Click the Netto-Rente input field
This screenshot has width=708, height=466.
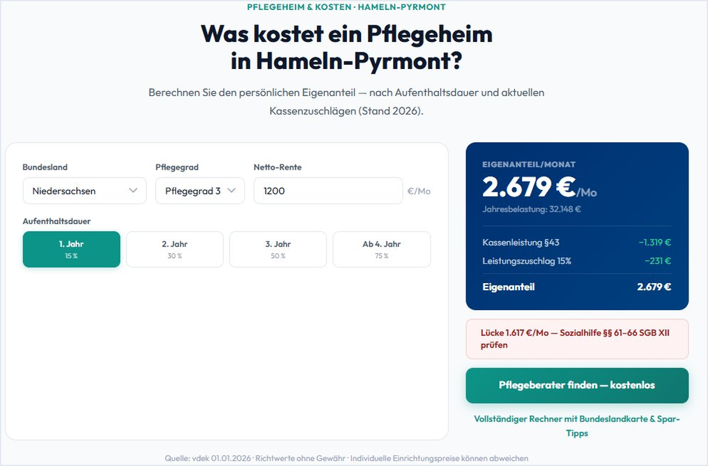328,191
